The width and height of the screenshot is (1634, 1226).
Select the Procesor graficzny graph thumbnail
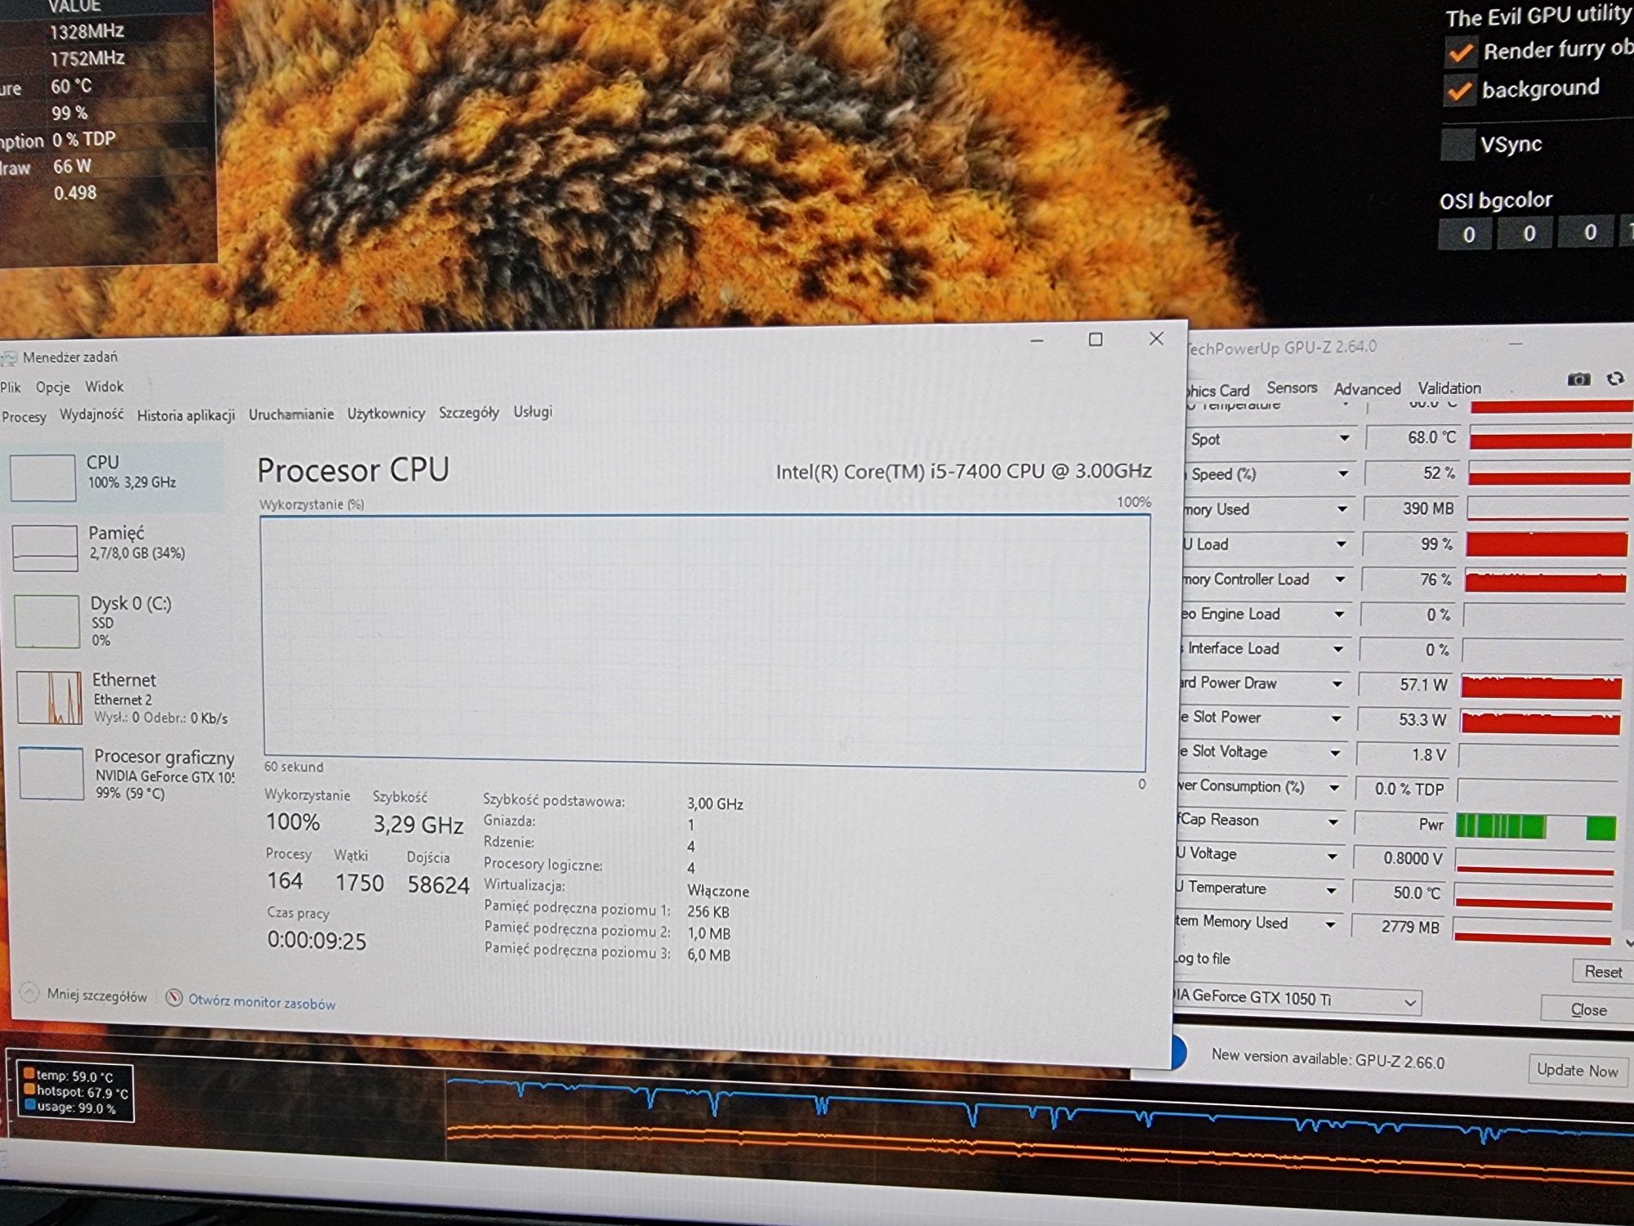point(51,773)
